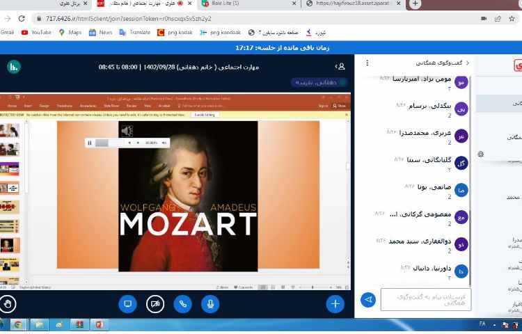Viewport: 522px width, 334px height.
Task: Open the blue plus actions button
Action: click(x=335, y=303)
